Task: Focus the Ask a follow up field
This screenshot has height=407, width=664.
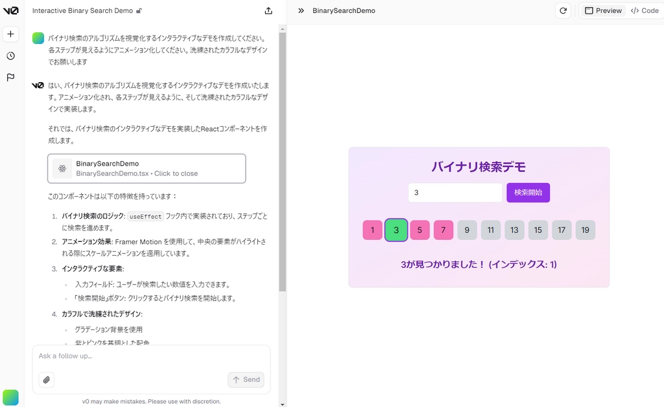Action: (x=151, y=357)
